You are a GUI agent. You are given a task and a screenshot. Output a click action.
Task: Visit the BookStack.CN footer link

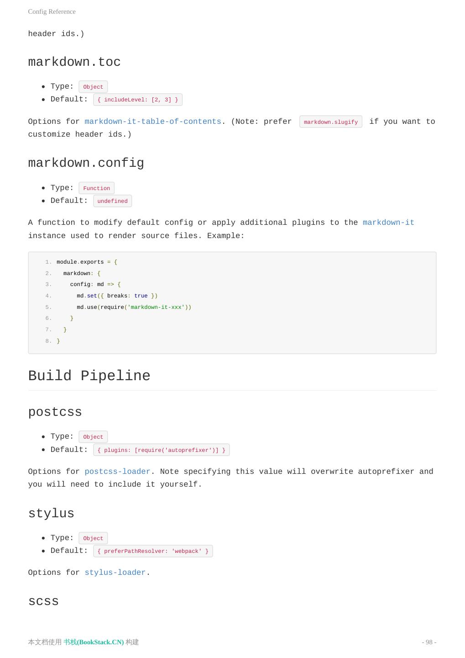click(x=94, y=642)
